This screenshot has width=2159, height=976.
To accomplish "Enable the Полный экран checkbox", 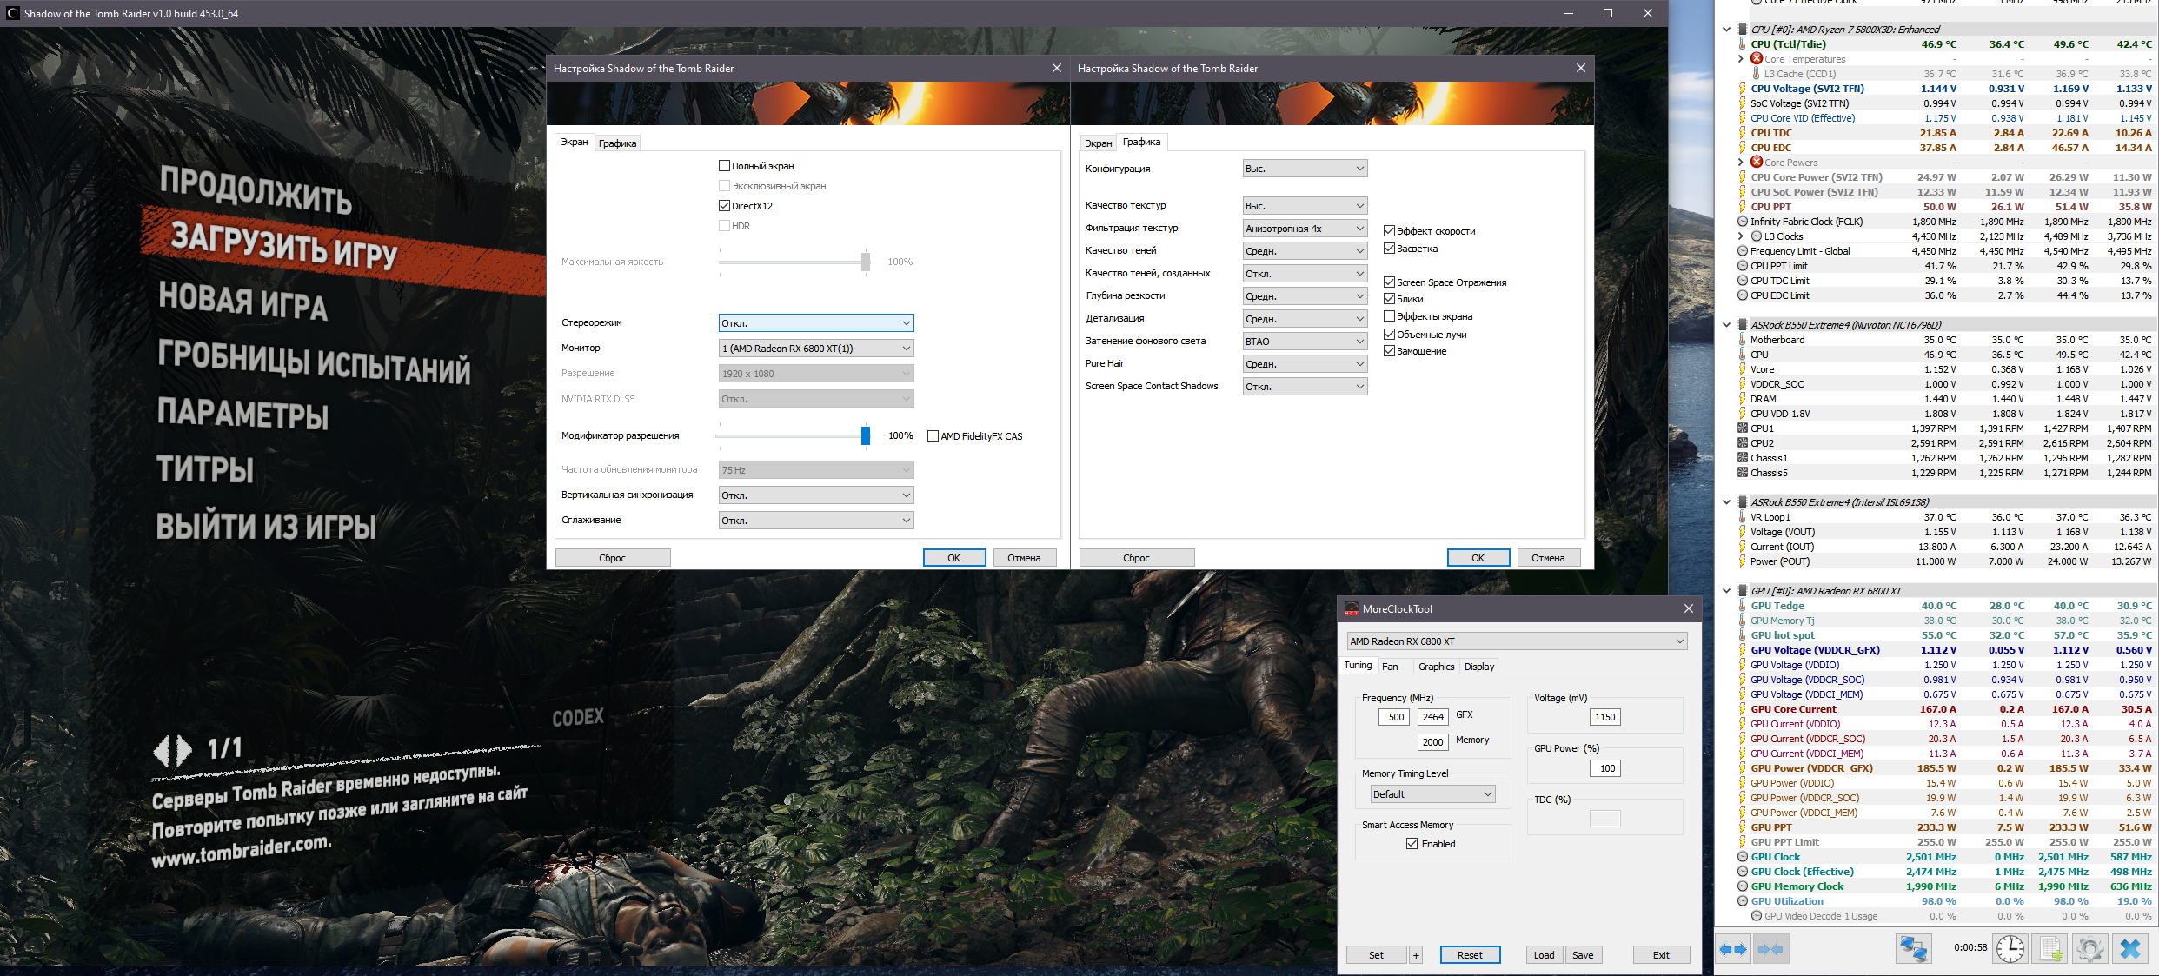I will (x=724, y=166).
